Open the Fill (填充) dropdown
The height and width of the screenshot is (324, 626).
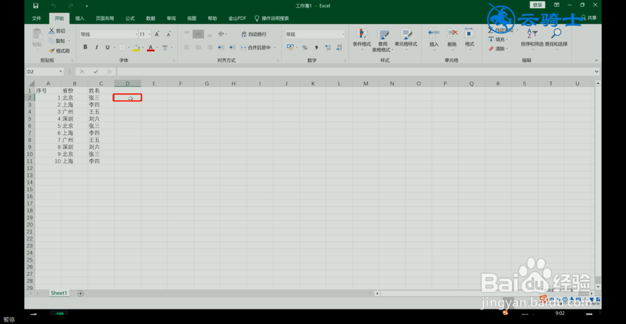click(498, 39)
